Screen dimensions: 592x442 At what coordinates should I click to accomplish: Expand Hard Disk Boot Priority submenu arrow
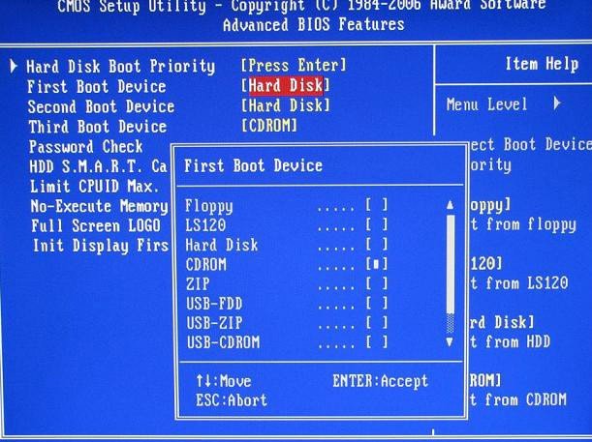point(15,67)
